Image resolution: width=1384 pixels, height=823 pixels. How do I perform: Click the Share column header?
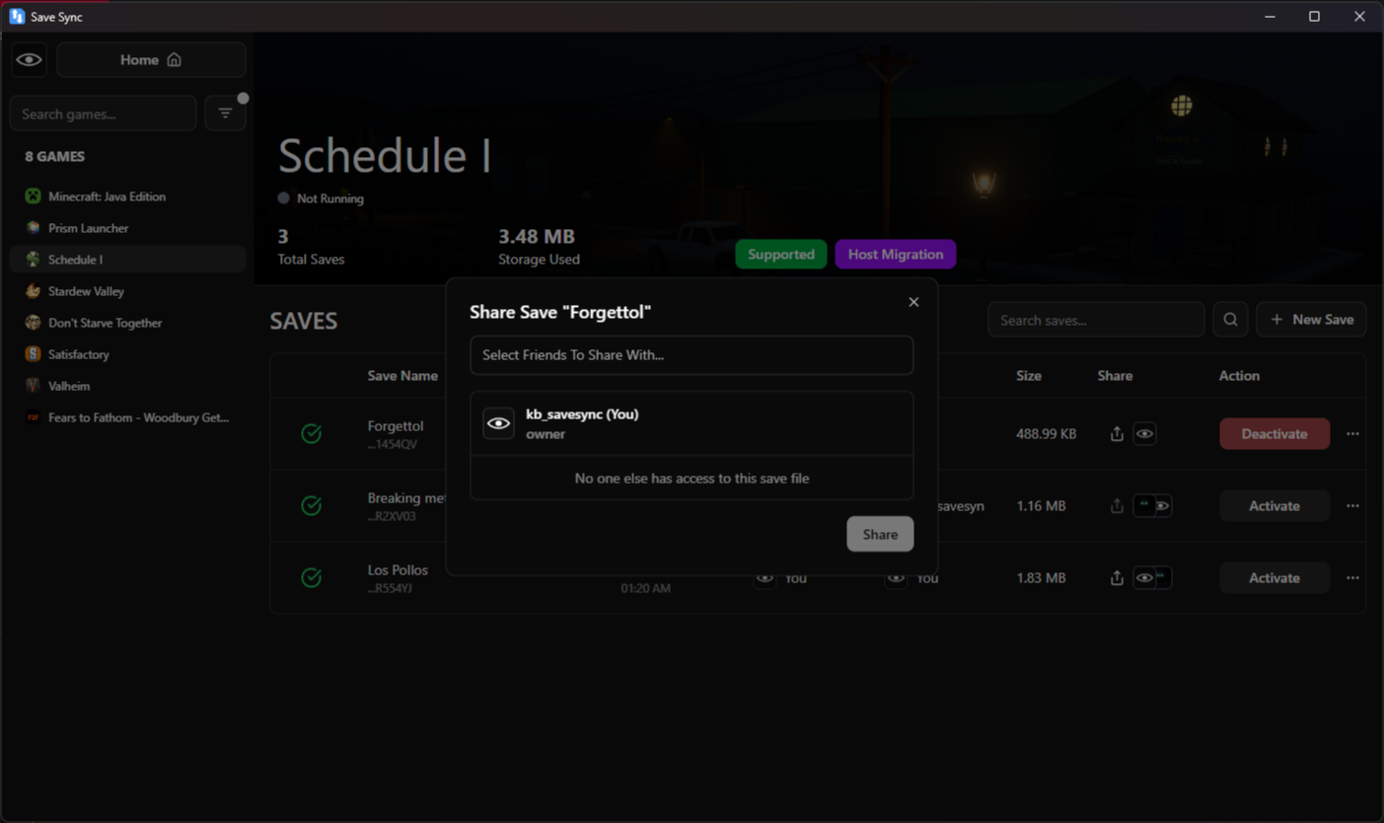tap(1115, 376)
